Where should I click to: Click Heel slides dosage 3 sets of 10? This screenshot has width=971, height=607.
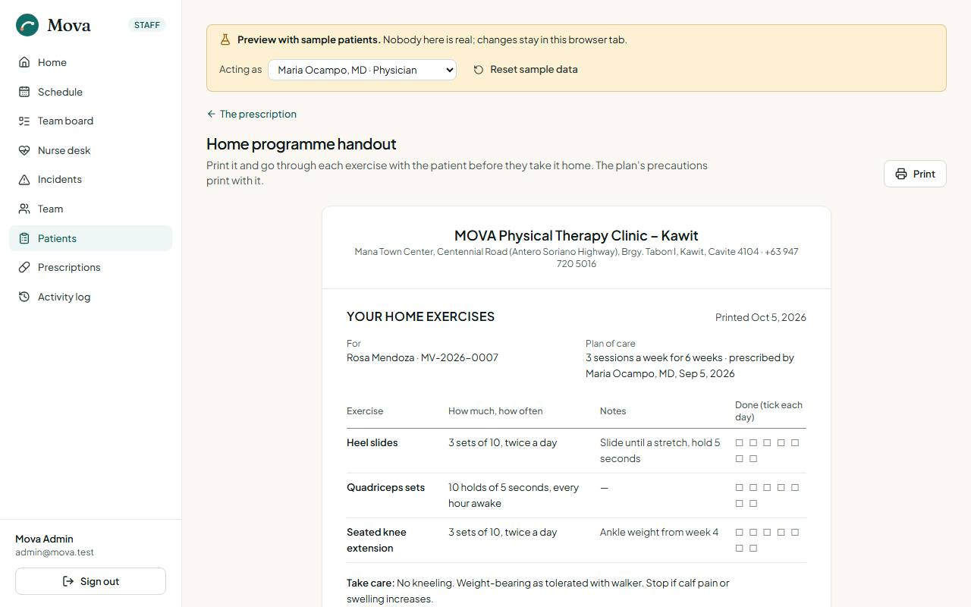pyautogui.click(x=503, y=442)
